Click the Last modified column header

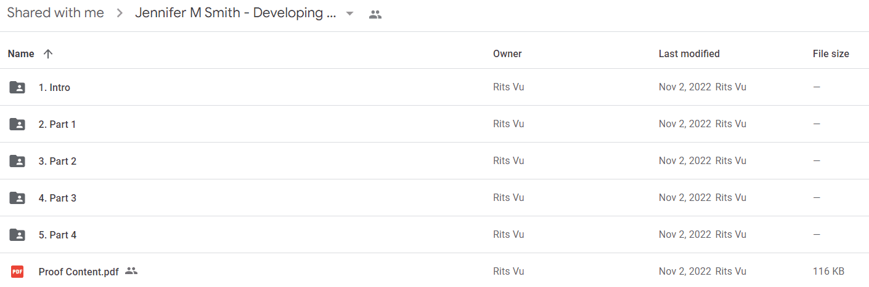pyautogui.click(x=689, y=54)
